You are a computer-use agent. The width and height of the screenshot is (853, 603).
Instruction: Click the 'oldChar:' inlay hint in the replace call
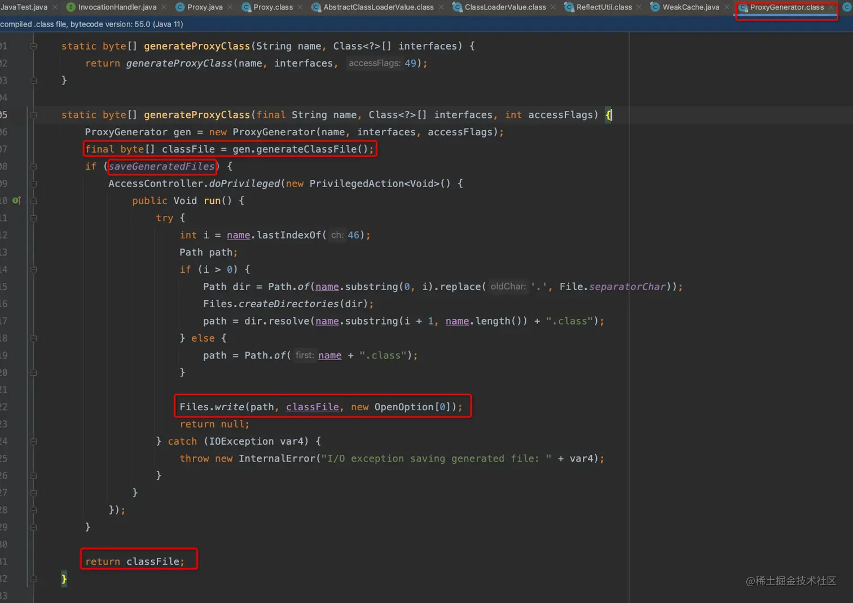click(x=508, y=286)
